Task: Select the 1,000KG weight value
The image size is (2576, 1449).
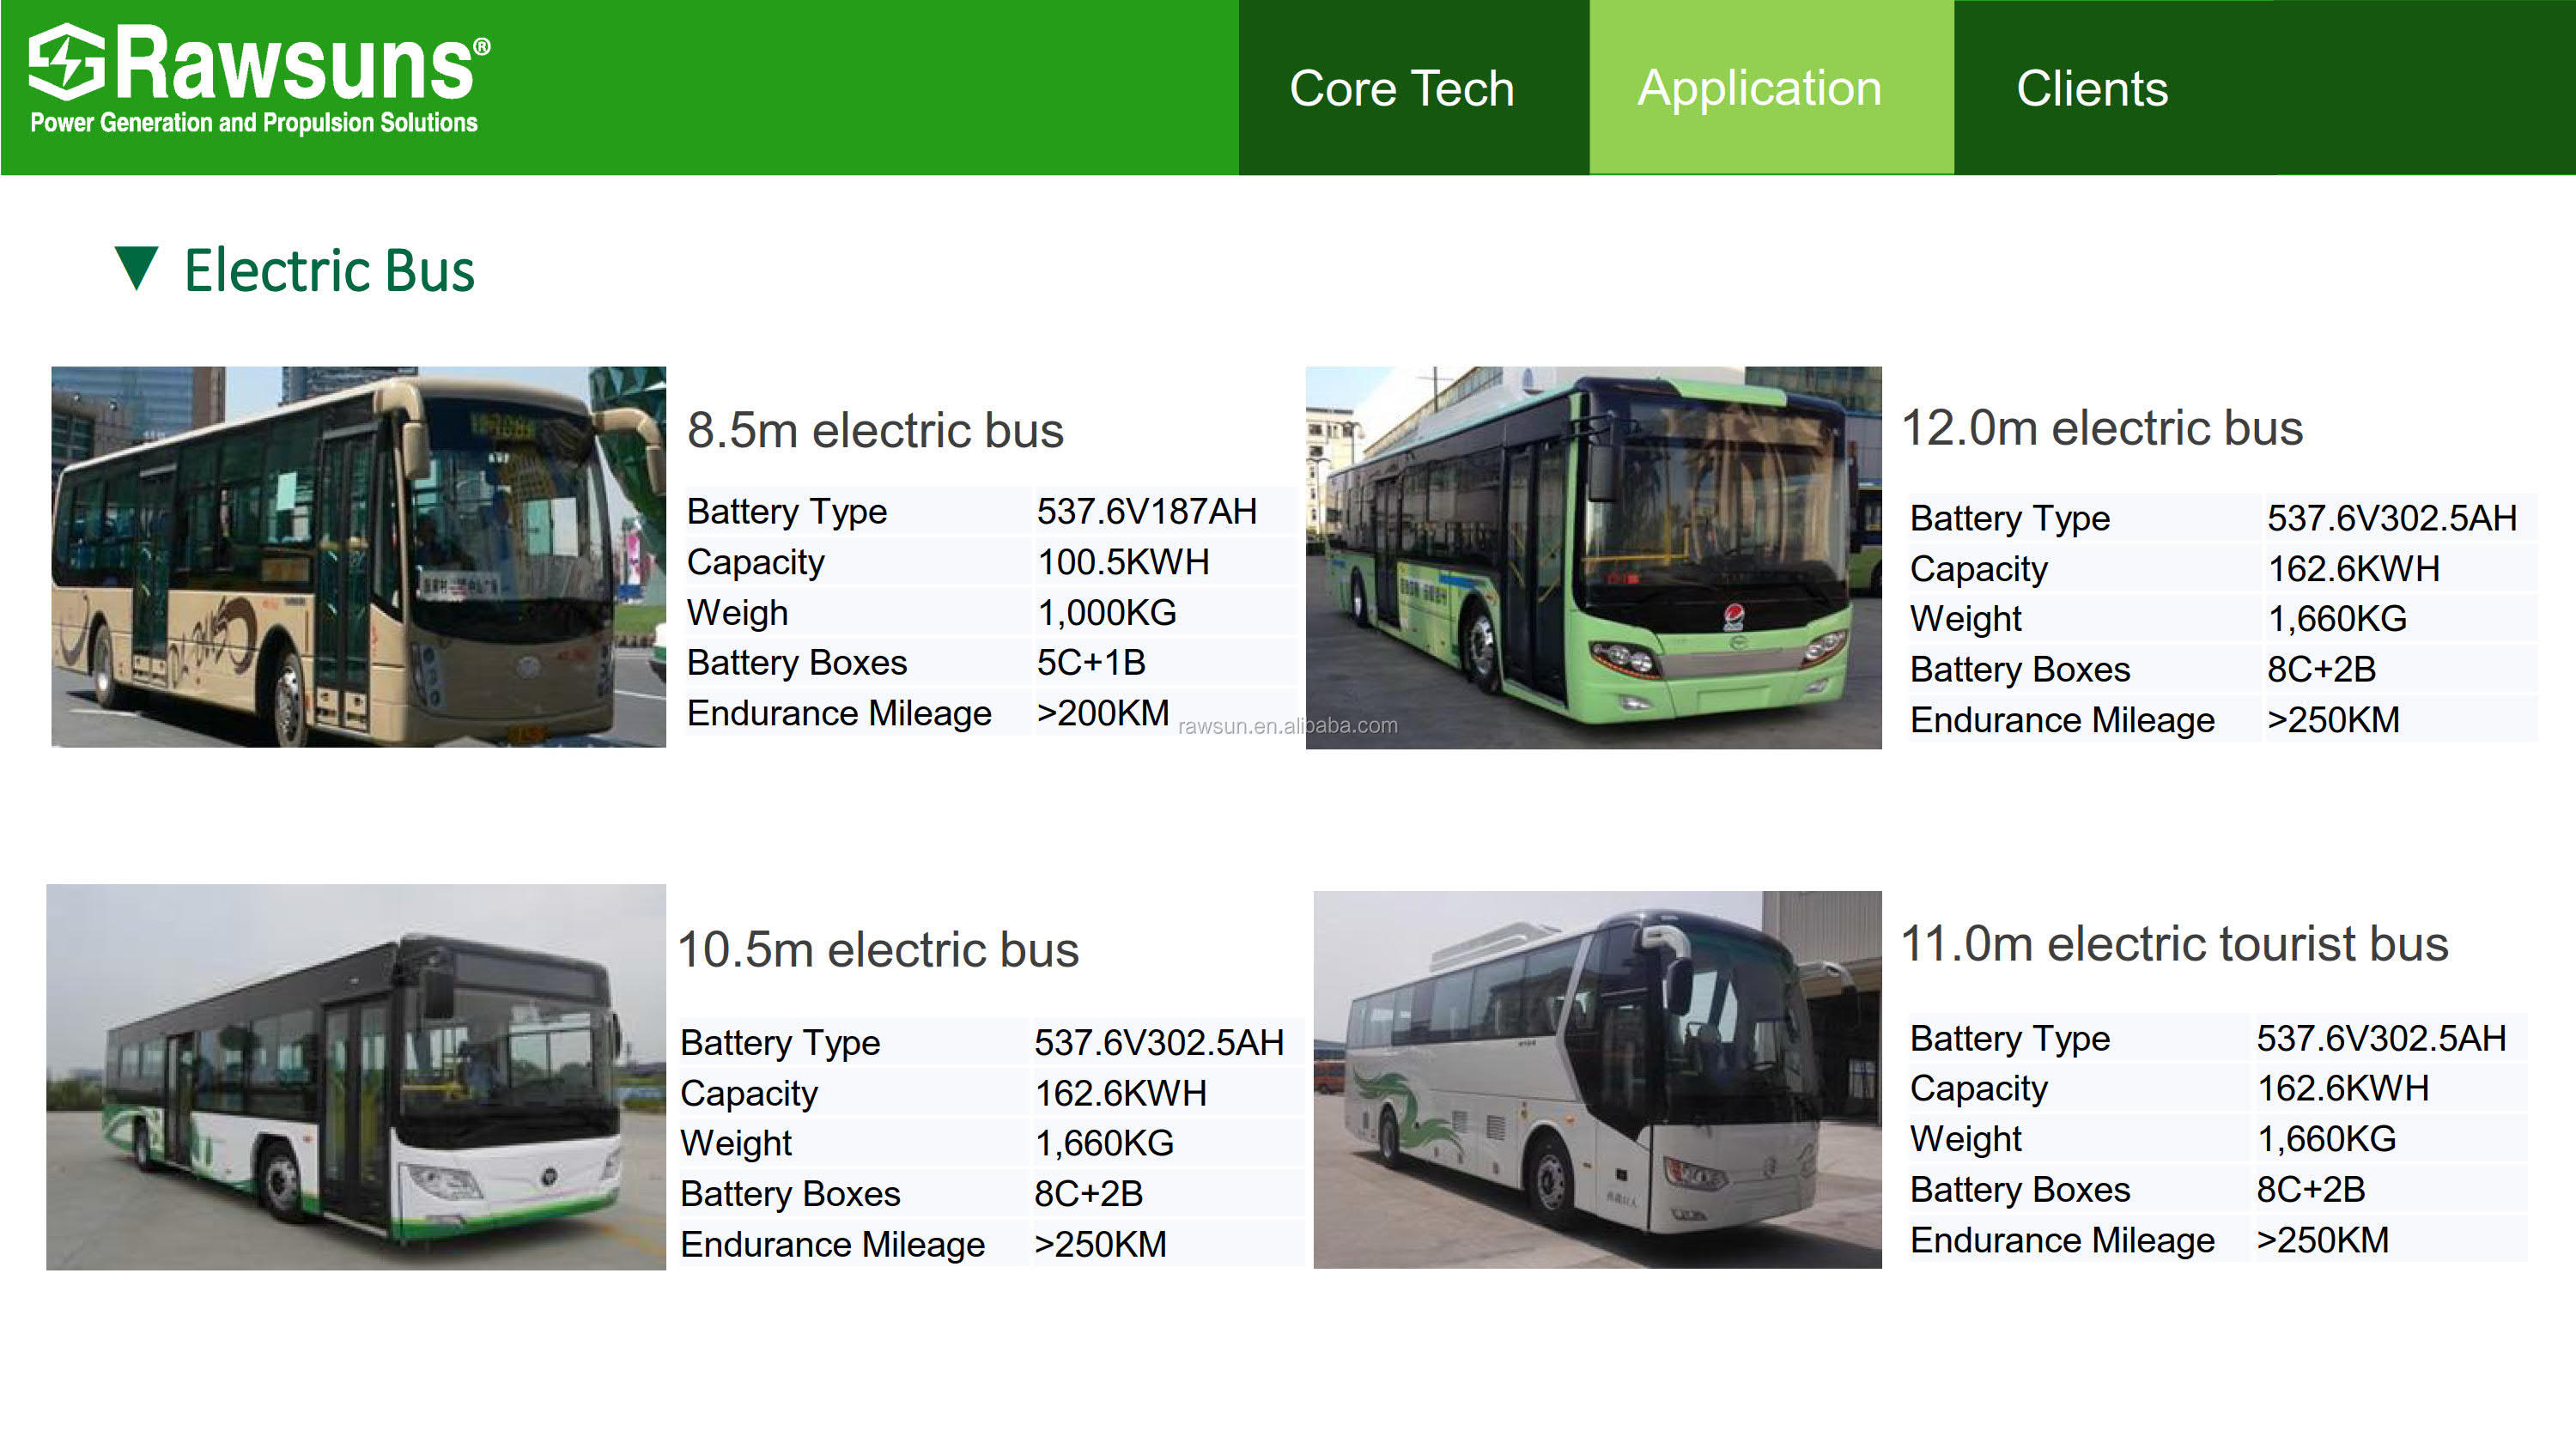Action: (1106, 612)
